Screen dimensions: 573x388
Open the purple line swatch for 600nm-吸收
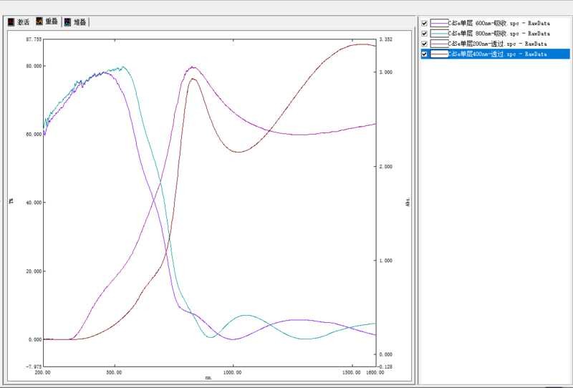[439, 23]
